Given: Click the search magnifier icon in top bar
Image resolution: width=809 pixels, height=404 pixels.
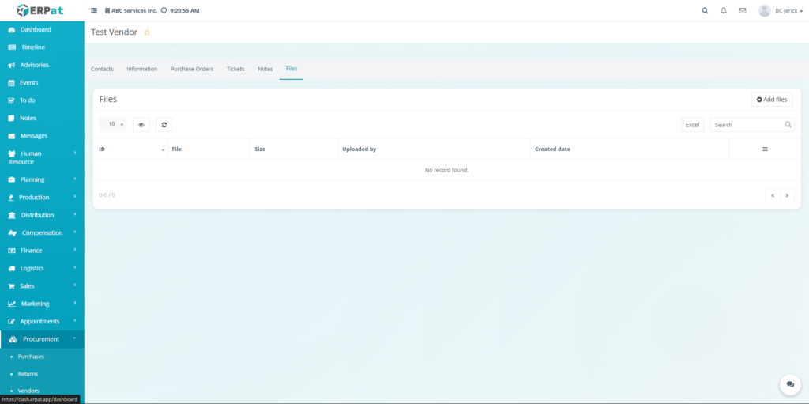Looking at the screenshot, I should [x=705, y=11].
